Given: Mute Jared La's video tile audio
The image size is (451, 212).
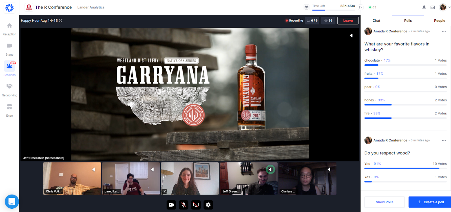Looking at the screenshot, I should point(152,170).
